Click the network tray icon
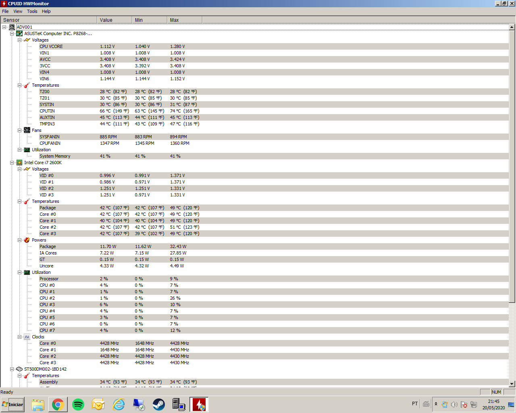 474,405
